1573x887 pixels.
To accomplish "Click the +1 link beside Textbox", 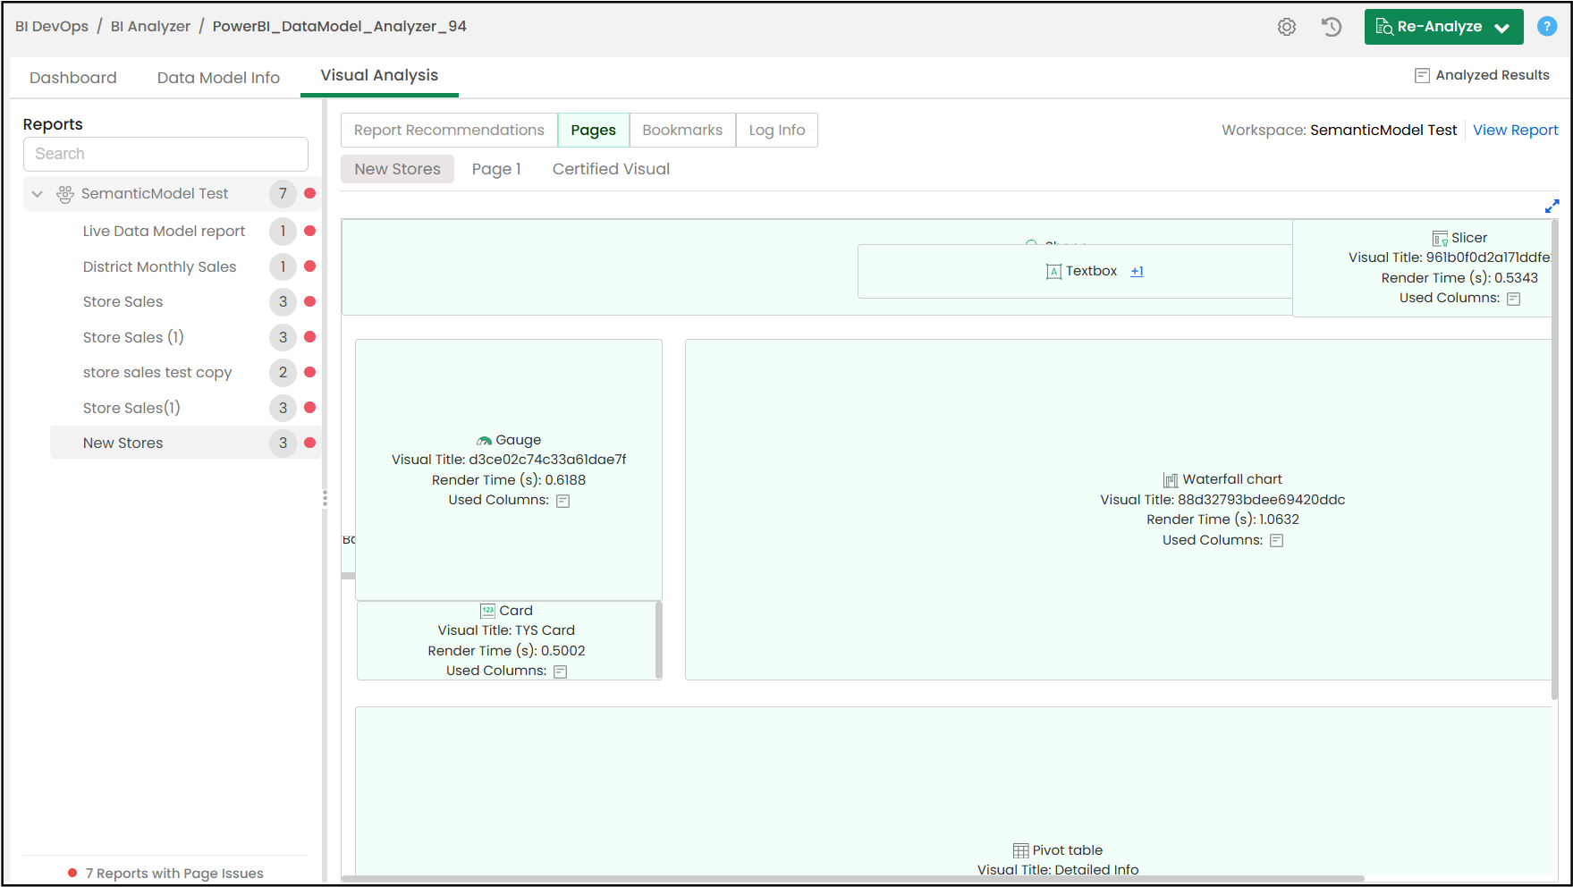I will pos(1137,272).
